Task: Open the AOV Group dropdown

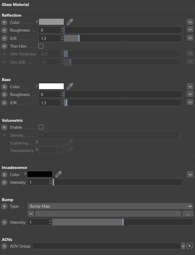Action: click(x=183, y=246)
